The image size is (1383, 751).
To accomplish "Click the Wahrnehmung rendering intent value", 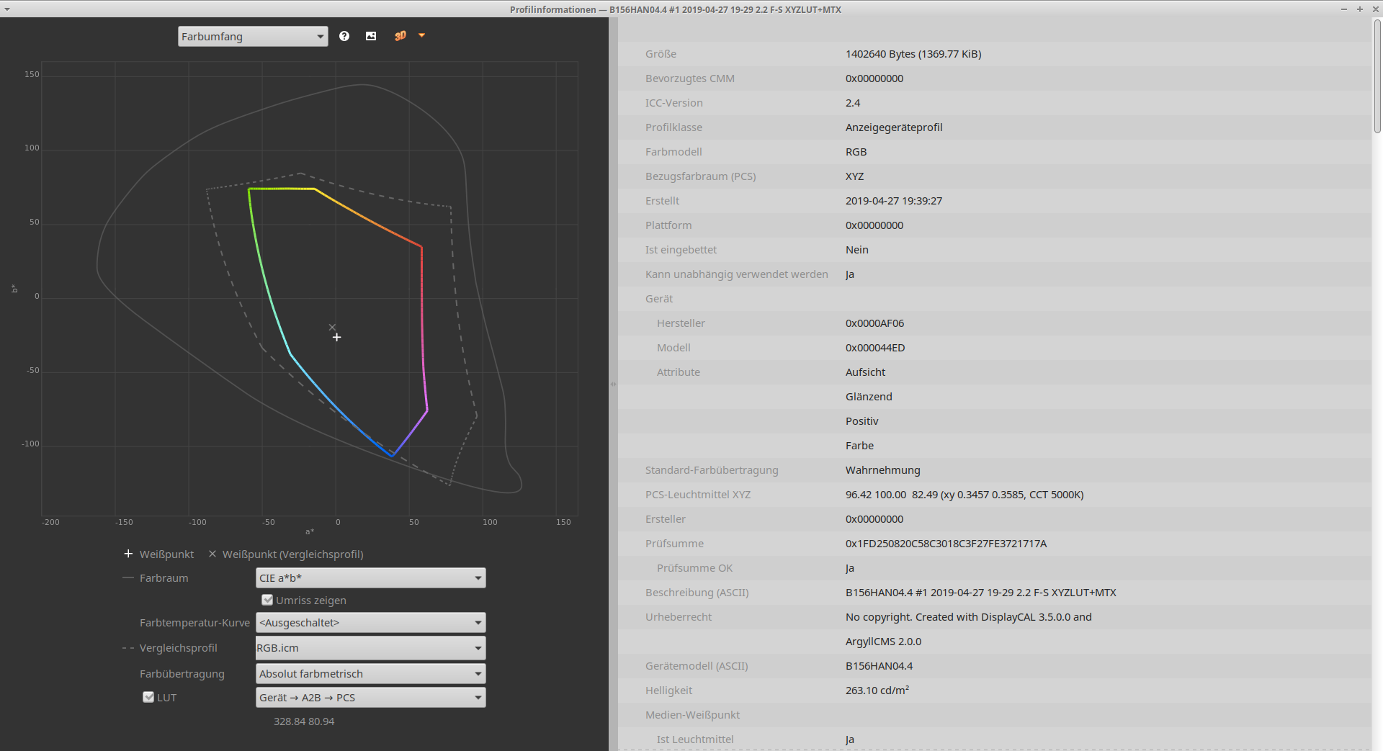I will coord(882,470).
